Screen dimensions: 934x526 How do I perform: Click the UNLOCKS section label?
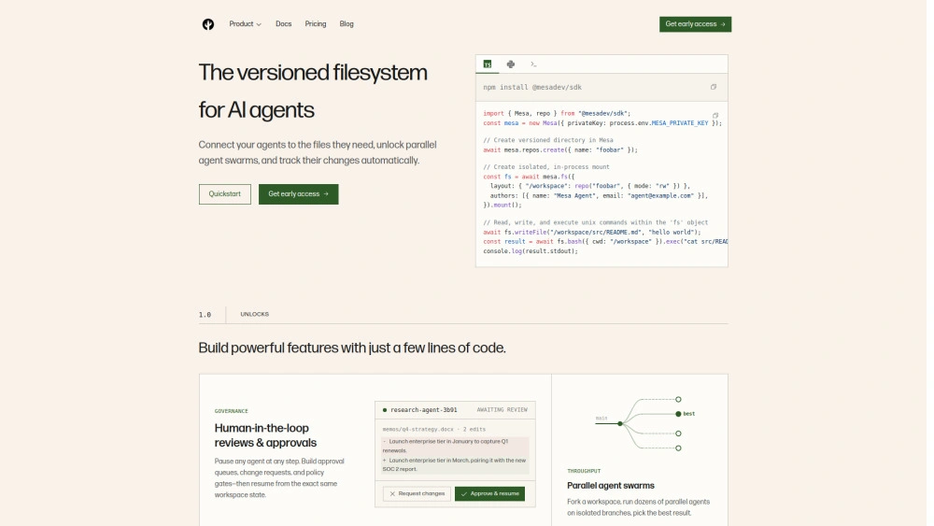point(254,315)
